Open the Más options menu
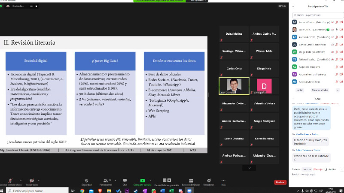Screen dimensions: 344x193 pos(223,182)
